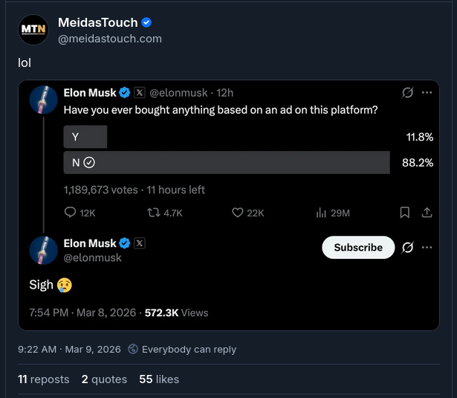
Task: Open the three-dot menu on the poll post
Action: [427, 93]
